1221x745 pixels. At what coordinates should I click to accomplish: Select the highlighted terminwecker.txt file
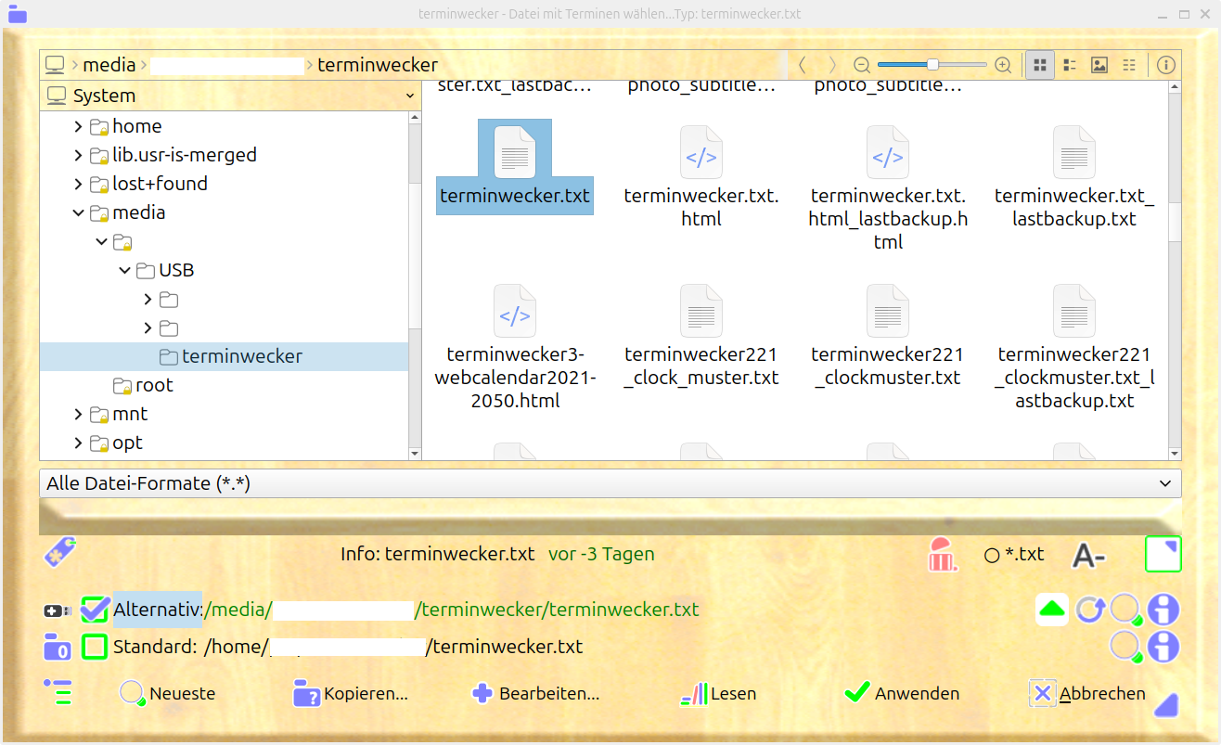click(515, 167)
